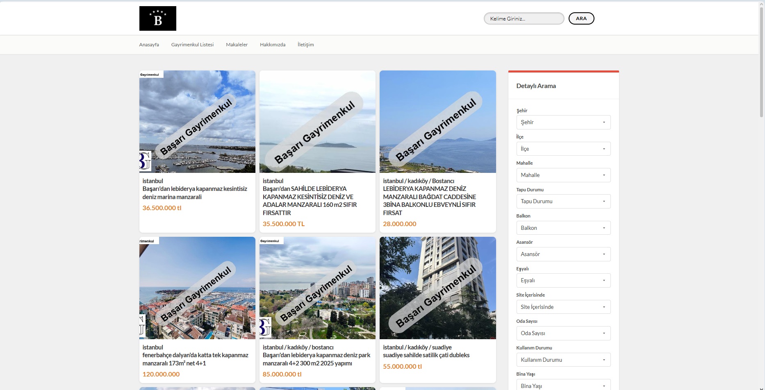Open the Fenerbahçe marina photo of 120.000.000 listing

click(x=197, y=288)
